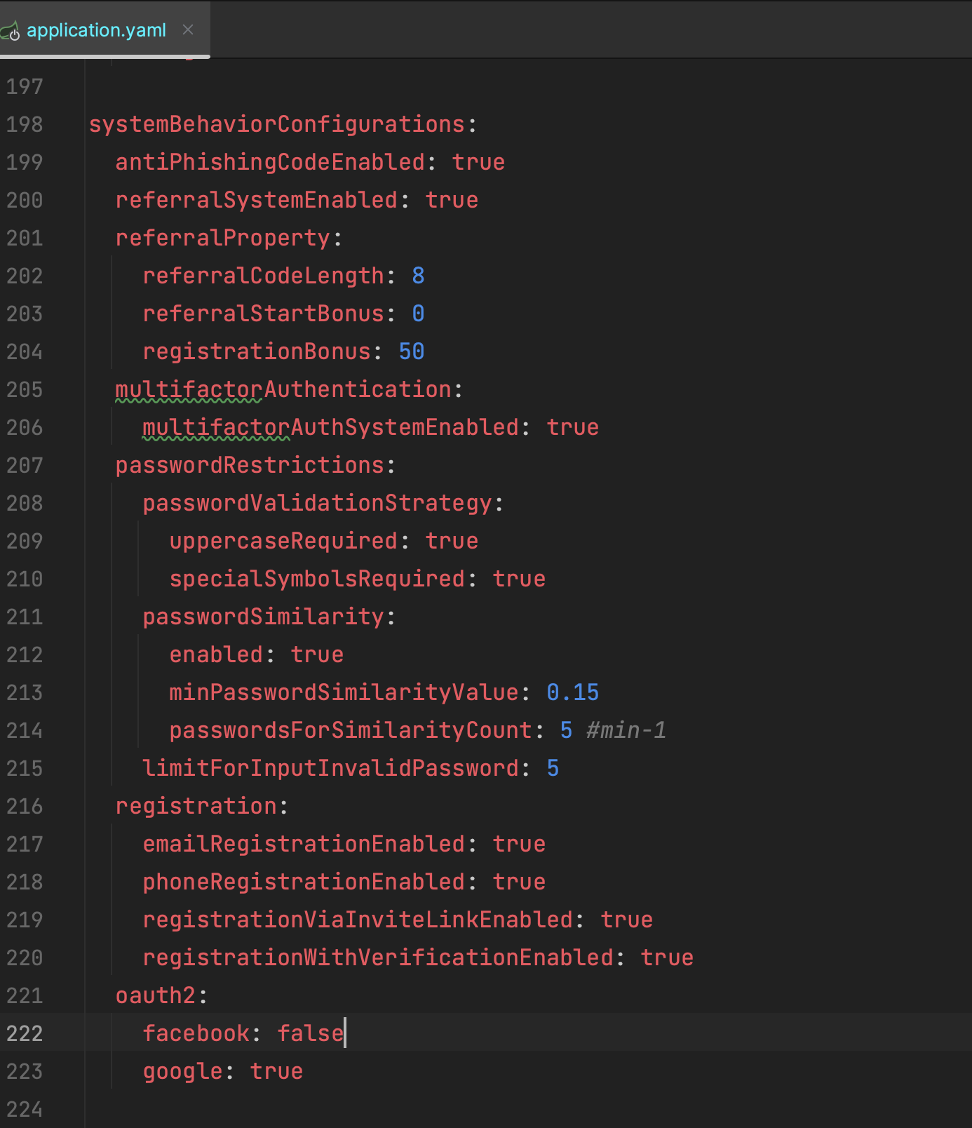Close the application.yaml tab
This screenshot has width=972, height=1128.
[x=187, y=29]
